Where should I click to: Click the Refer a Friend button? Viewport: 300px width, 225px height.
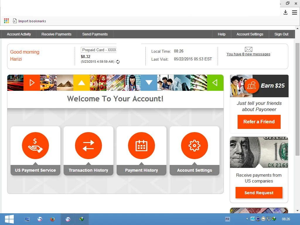[x=259, y=122]
